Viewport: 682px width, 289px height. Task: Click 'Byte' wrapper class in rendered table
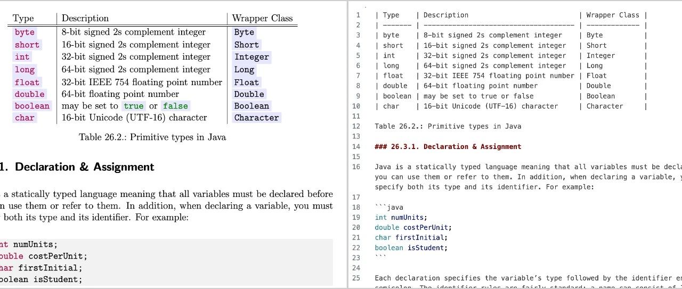pos(244,32)
